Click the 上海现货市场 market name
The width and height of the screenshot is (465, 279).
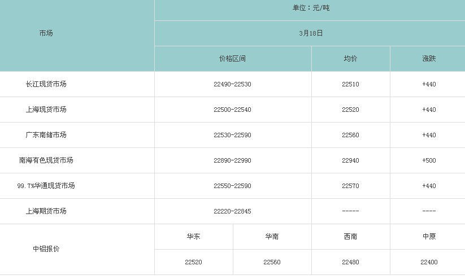coord(46,110)
